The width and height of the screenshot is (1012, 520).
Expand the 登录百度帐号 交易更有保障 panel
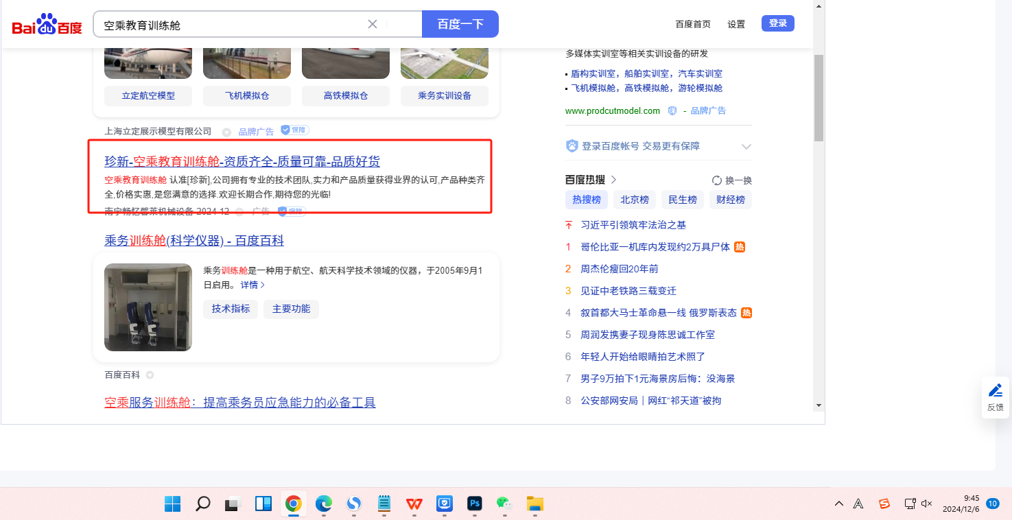point(746,146)
